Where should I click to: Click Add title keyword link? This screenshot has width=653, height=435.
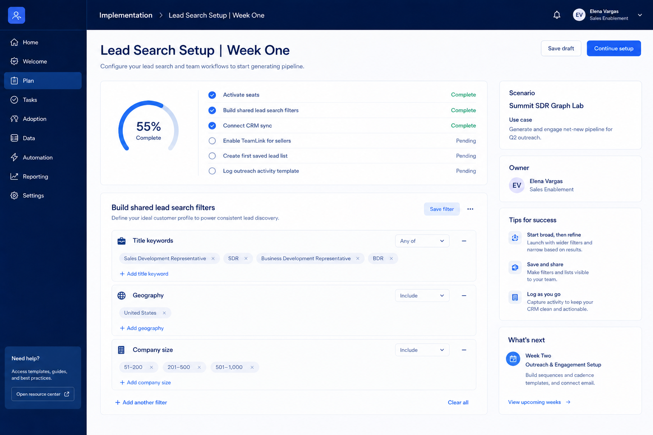point(144,274)
